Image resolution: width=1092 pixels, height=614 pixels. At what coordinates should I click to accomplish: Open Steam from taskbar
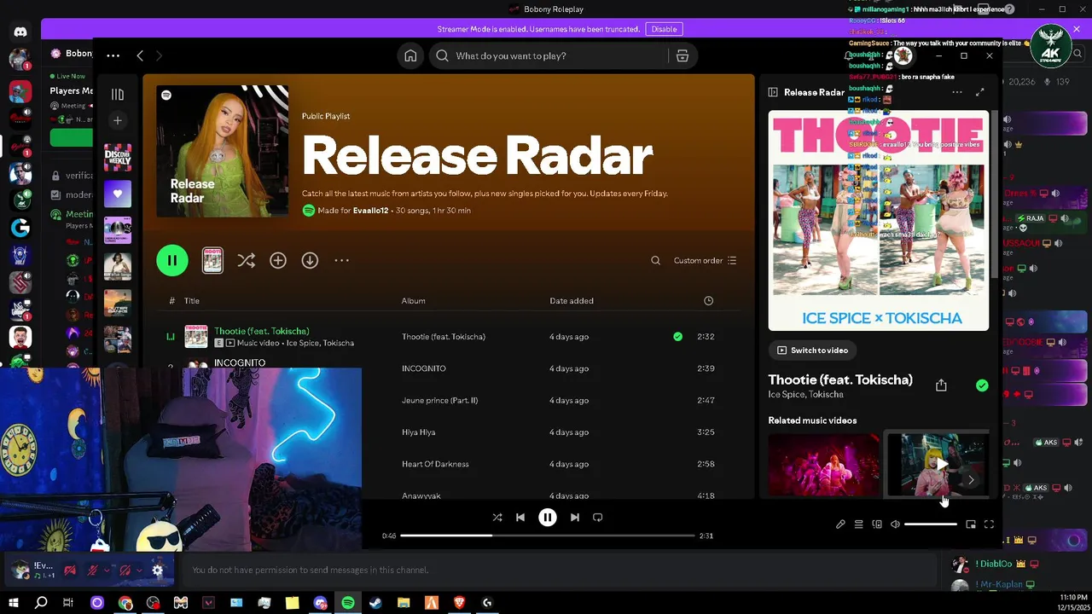click(x=375, y=603)
